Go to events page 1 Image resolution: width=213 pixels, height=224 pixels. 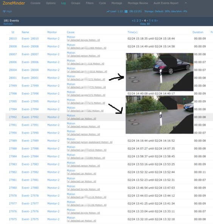(x=134, y=20)
